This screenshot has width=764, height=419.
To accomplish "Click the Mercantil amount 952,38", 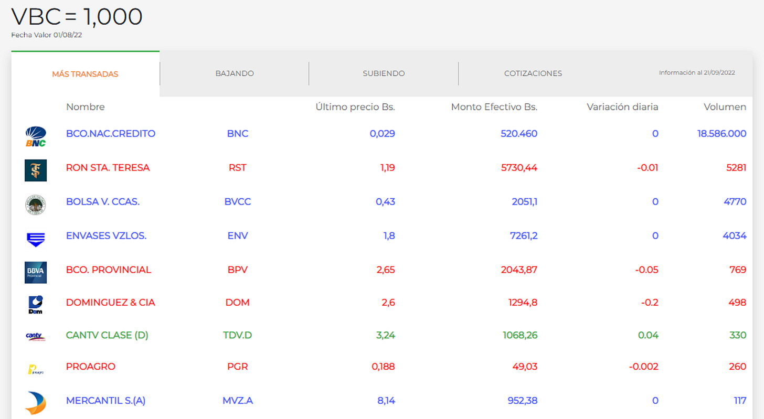I will pyautogui.click(x=523, y=401).
